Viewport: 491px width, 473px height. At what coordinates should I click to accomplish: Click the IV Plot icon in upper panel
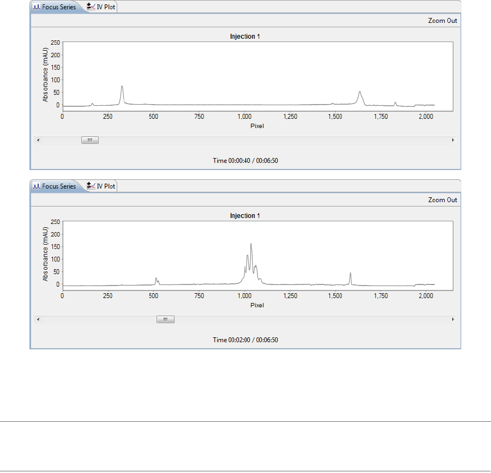coord(91,7)
